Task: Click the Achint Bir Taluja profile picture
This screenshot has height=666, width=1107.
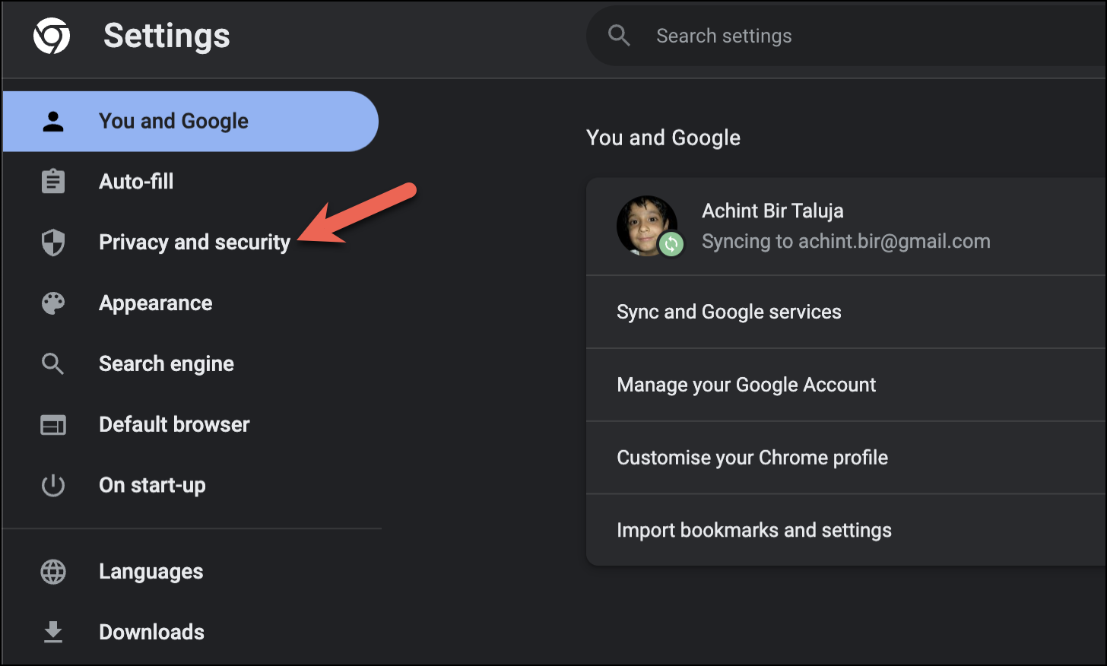Action: (x=647, y=226)
